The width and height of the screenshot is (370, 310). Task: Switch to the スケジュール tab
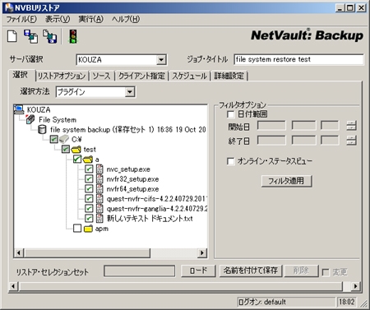point(189,76)
